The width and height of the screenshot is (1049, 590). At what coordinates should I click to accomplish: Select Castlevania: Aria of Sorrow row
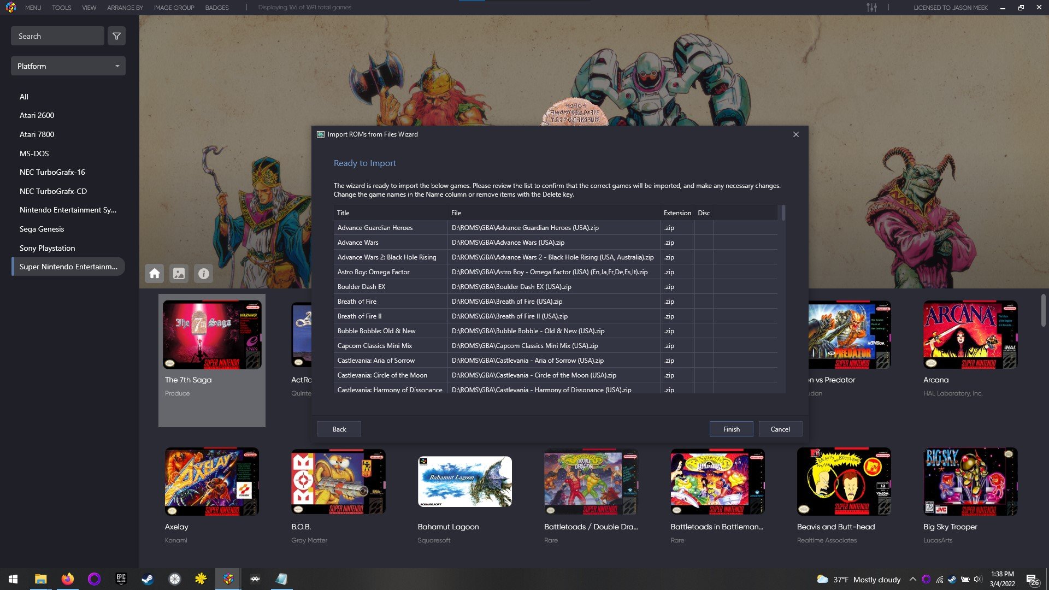click(x=556, y=361)
